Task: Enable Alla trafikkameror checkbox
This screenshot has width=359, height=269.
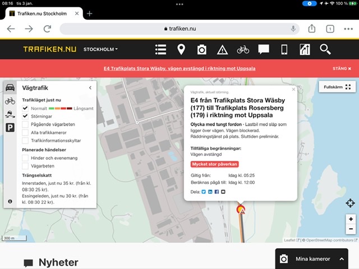Action: click(x=25, y=133)
